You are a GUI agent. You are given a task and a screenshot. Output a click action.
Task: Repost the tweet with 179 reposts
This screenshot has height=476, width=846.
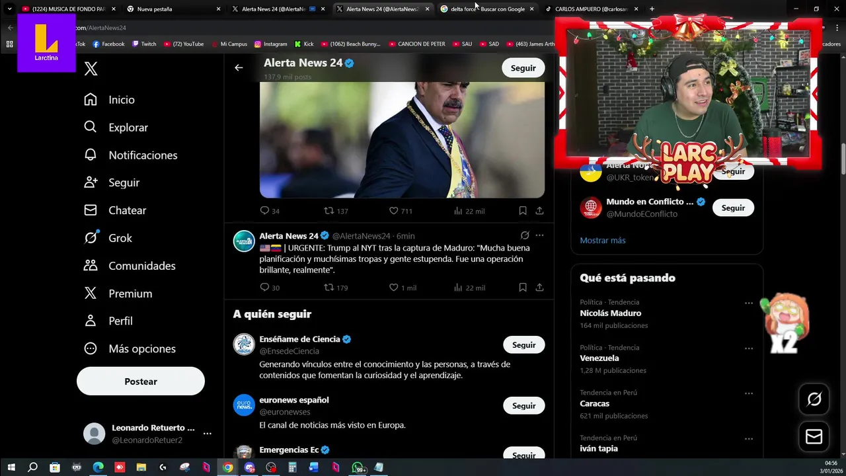click(x=335, y=288)
